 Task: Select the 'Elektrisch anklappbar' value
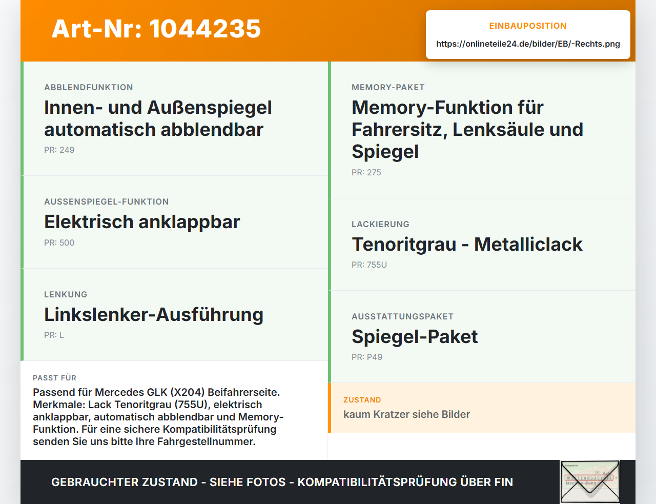click(142, 221)
